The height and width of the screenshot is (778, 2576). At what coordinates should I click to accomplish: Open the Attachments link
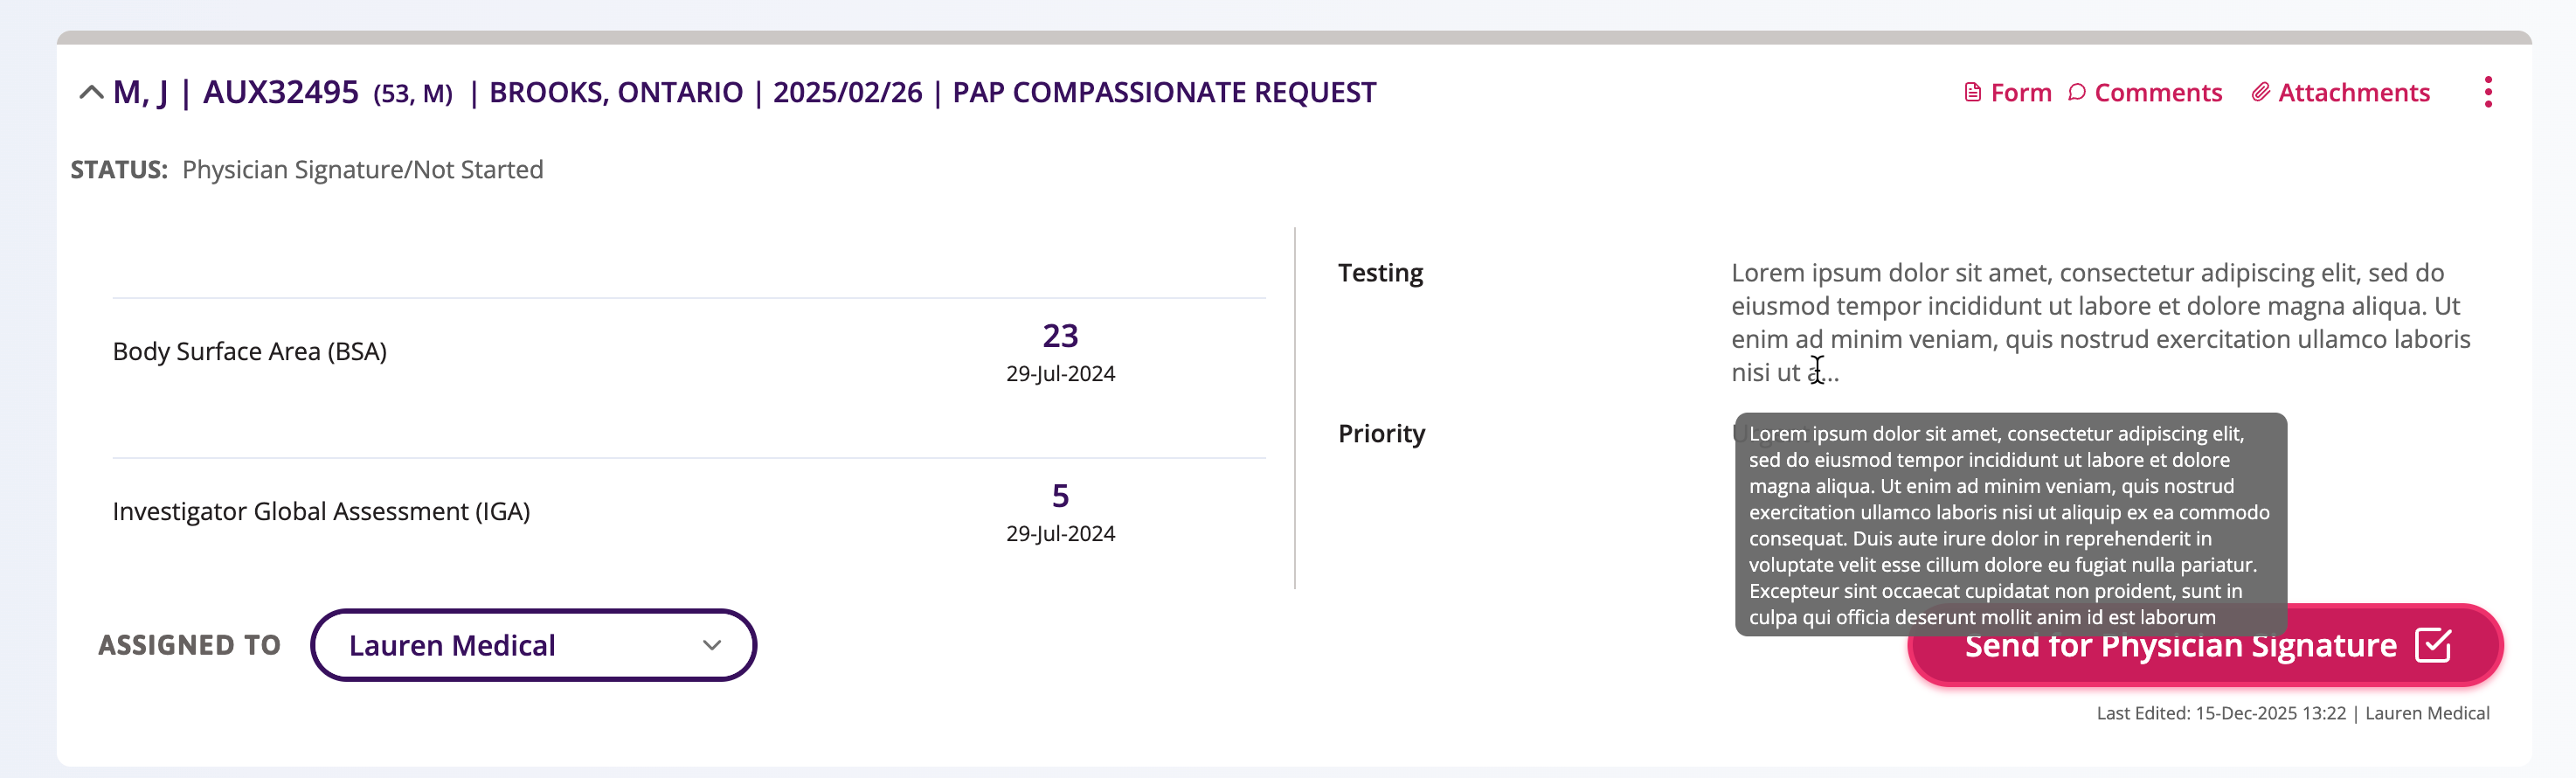point(2353,93)
